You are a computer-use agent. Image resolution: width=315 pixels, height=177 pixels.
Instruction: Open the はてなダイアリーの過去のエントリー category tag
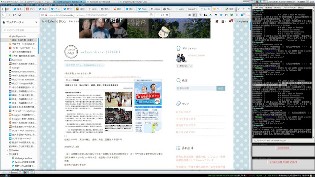point(84,65)
